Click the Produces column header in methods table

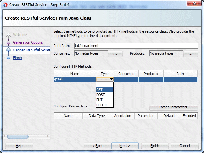pos(151,74)
